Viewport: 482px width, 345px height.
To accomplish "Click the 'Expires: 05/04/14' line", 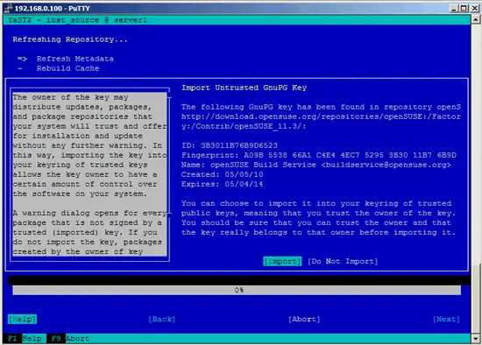I will (x=222, y=184).
